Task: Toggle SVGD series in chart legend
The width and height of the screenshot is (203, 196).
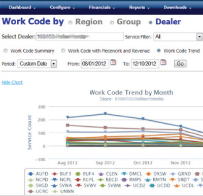Action: (38, 185)
